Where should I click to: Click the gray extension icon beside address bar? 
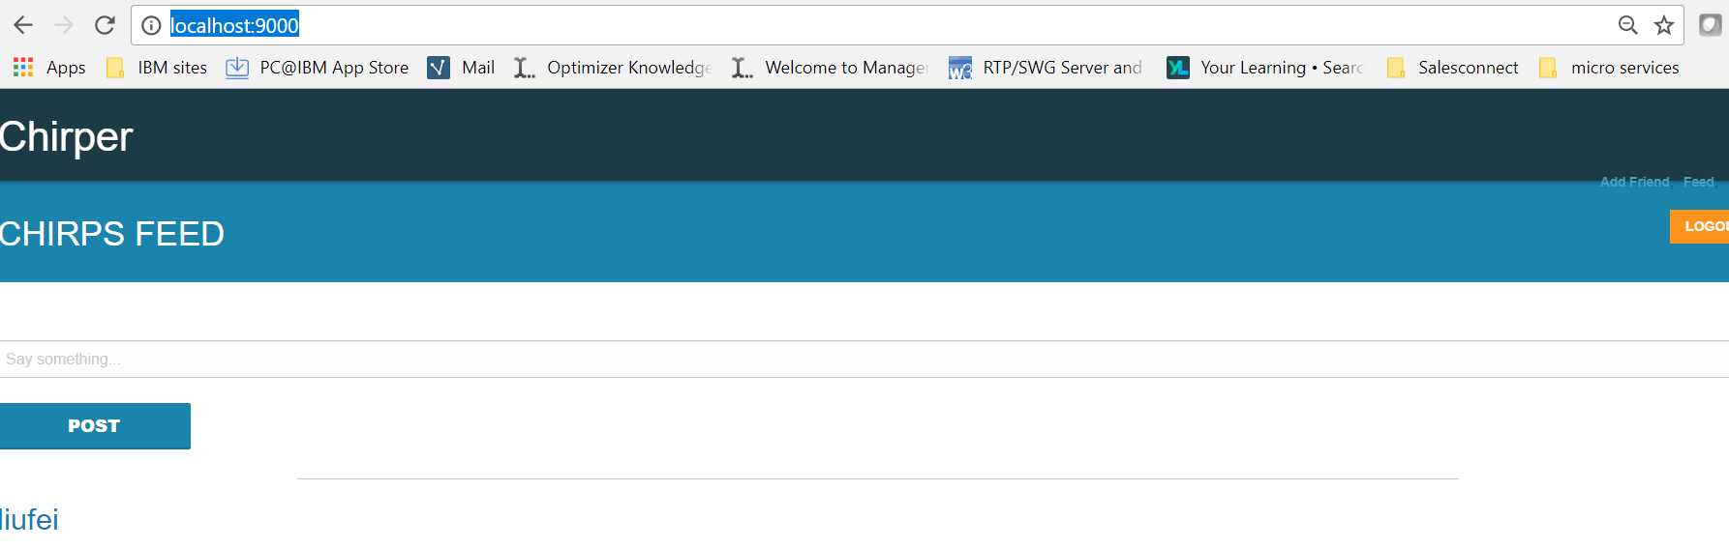[x=1710, y=25]
